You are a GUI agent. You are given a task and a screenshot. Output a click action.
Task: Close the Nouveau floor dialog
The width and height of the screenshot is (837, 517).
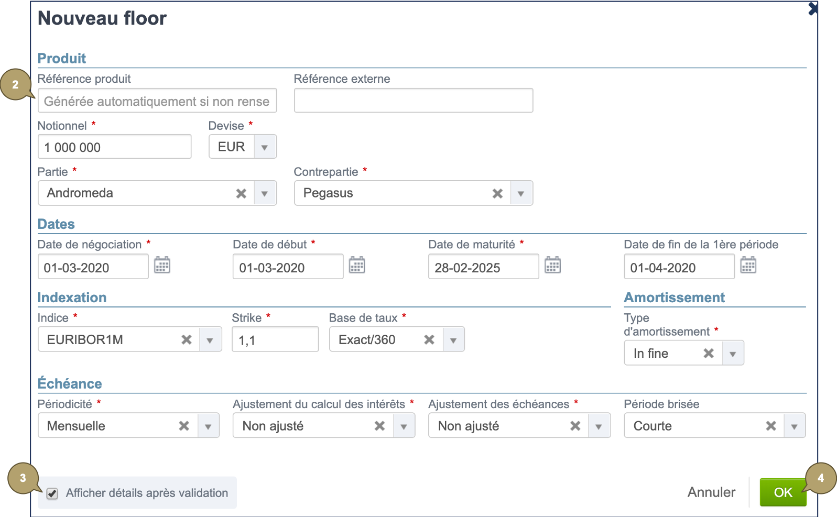(x=812, y=8)
